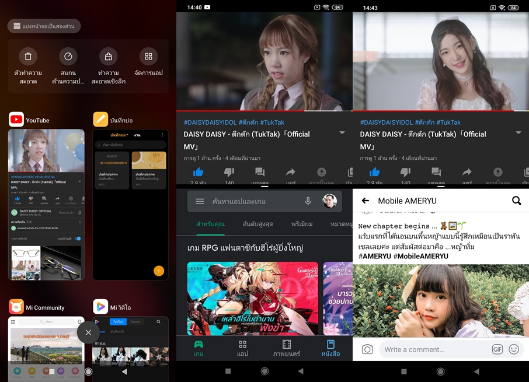This screenshot has width=529, height=382.
Task: Open the emoji picker smiley icon
Action: click(514, 349)
